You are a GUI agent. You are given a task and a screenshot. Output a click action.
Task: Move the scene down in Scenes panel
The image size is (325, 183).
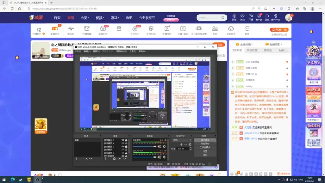[x=91, y=159]
